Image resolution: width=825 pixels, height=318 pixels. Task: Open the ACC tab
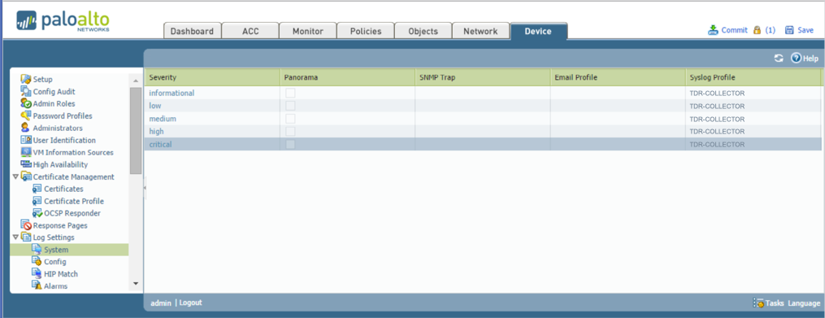point(250,31)
